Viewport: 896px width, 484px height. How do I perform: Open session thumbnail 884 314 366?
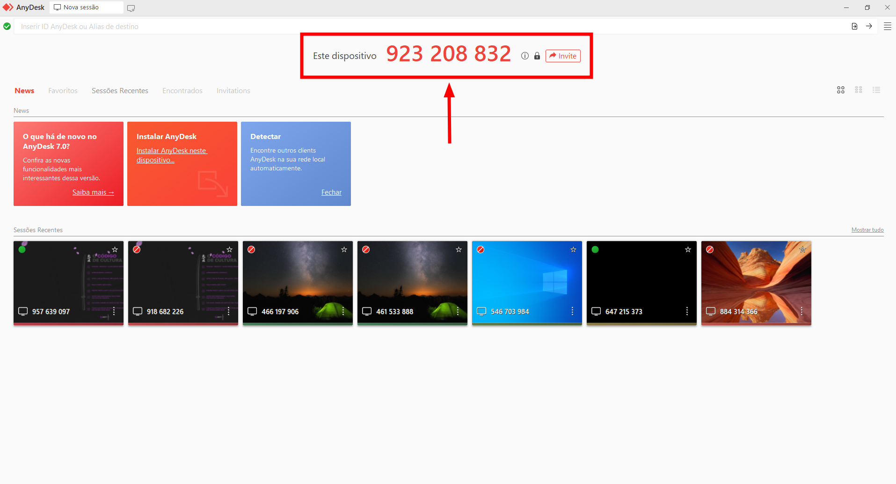click(756, 283)
